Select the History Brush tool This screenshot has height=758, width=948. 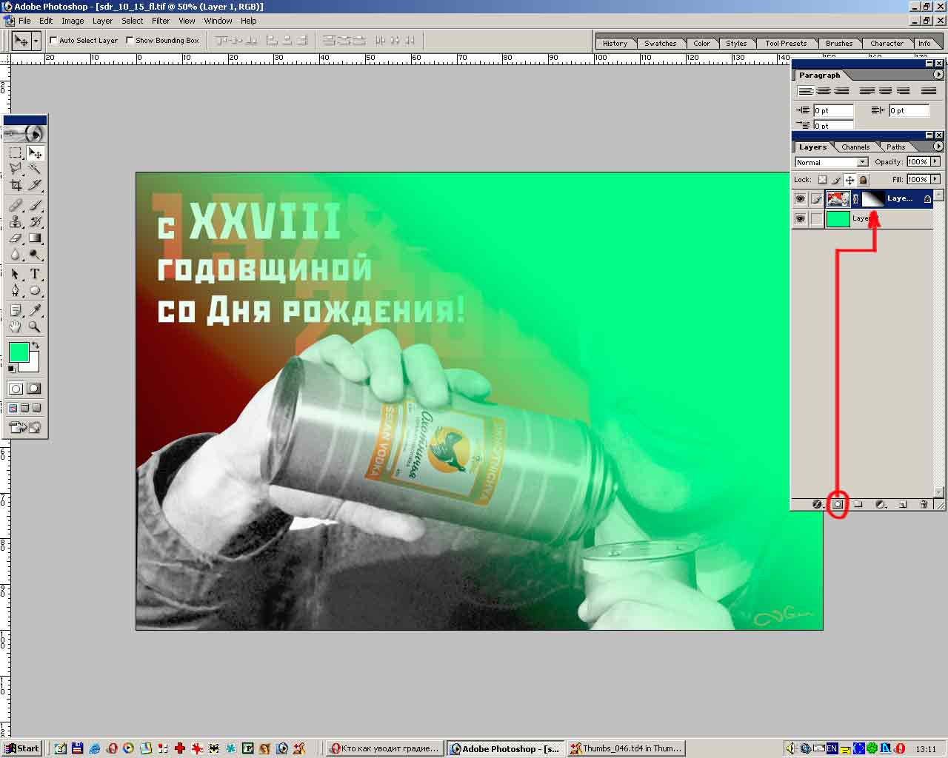(x=35, y=221)
